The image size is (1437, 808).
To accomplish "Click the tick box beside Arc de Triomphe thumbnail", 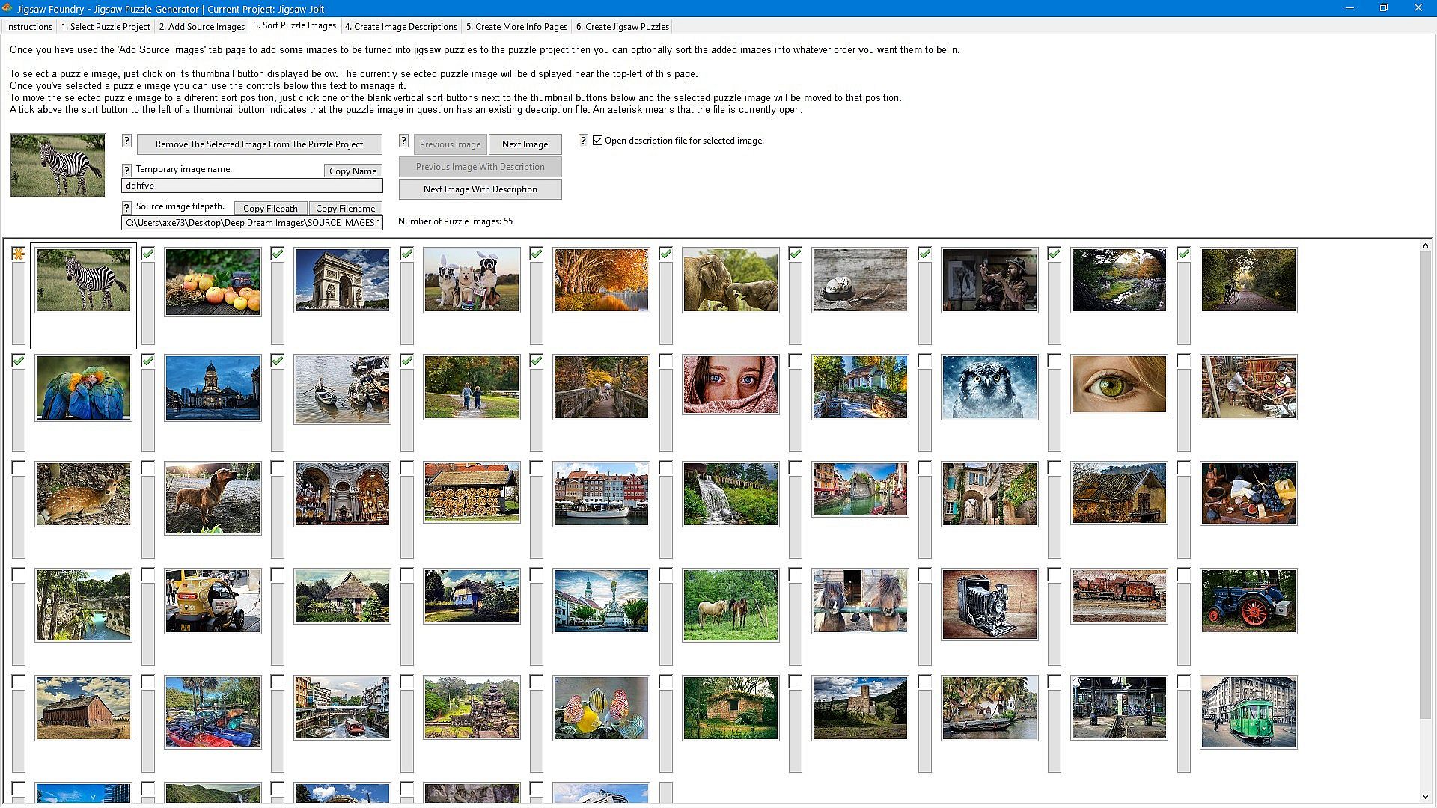I will pyautogui.click(x=278, y=254).
